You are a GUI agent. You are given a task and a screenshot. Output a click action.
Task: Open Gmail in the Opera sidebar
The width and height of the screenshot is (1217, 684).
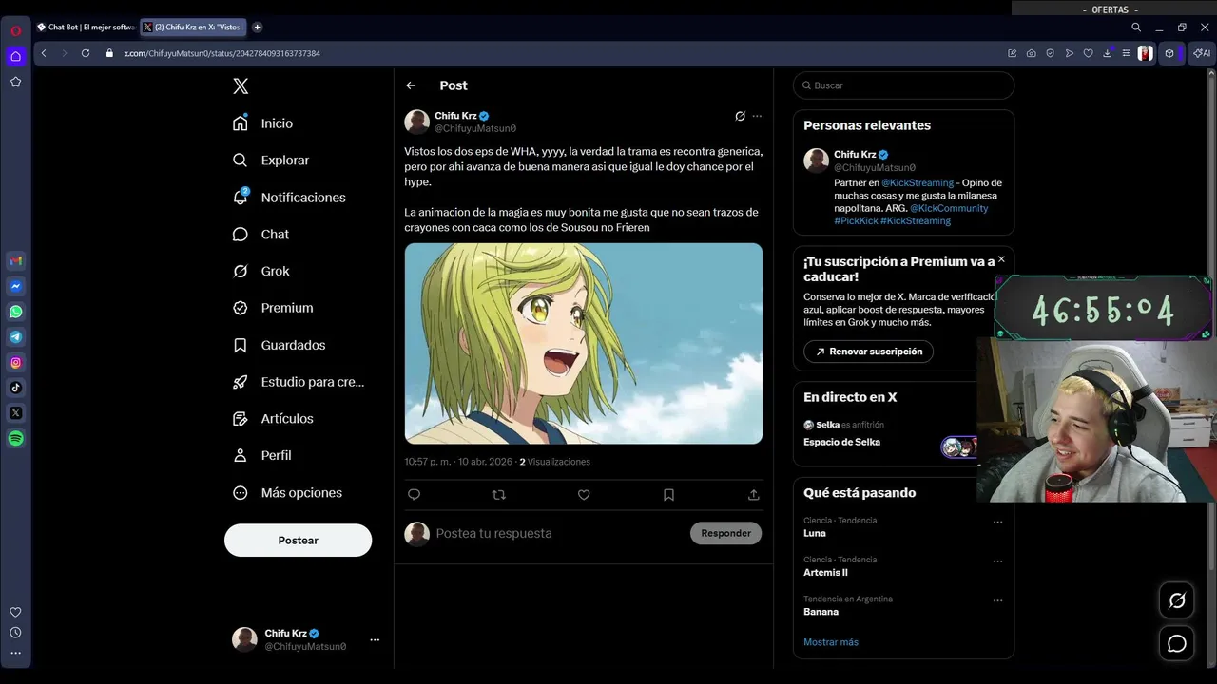point(16,261)
